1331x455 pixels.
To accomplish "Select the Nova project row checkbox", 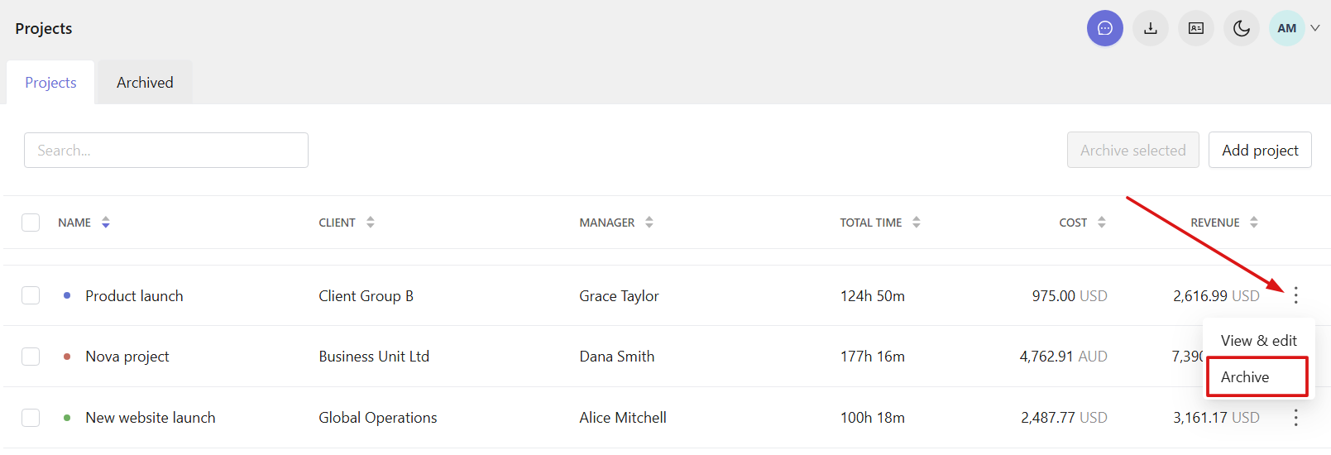I will coord(31,357).
